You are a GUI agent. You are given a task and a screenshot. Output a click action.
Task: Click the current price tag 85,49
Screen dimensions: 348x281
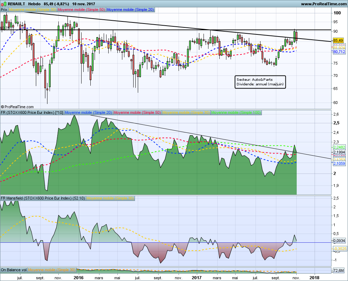(x=338, y=40)
